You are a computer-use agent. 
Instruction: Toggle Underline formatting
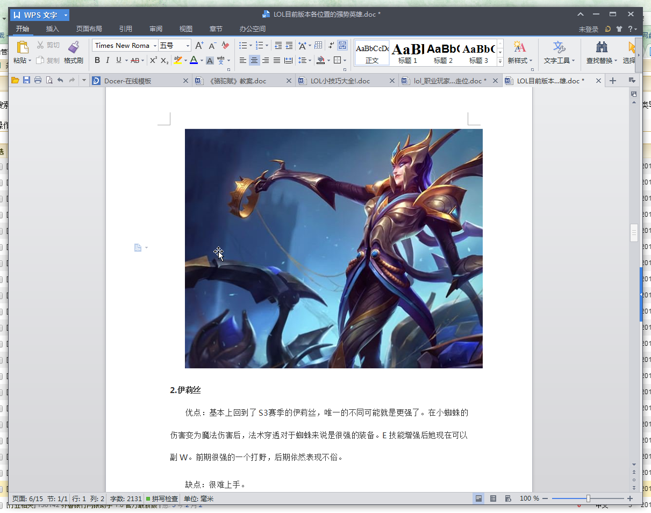(x=118, y=60)
